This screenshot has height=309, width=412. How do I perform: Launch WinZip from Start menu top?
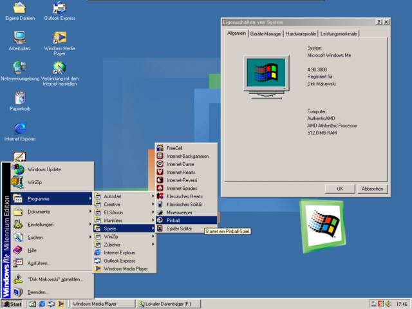coord(52,182)
